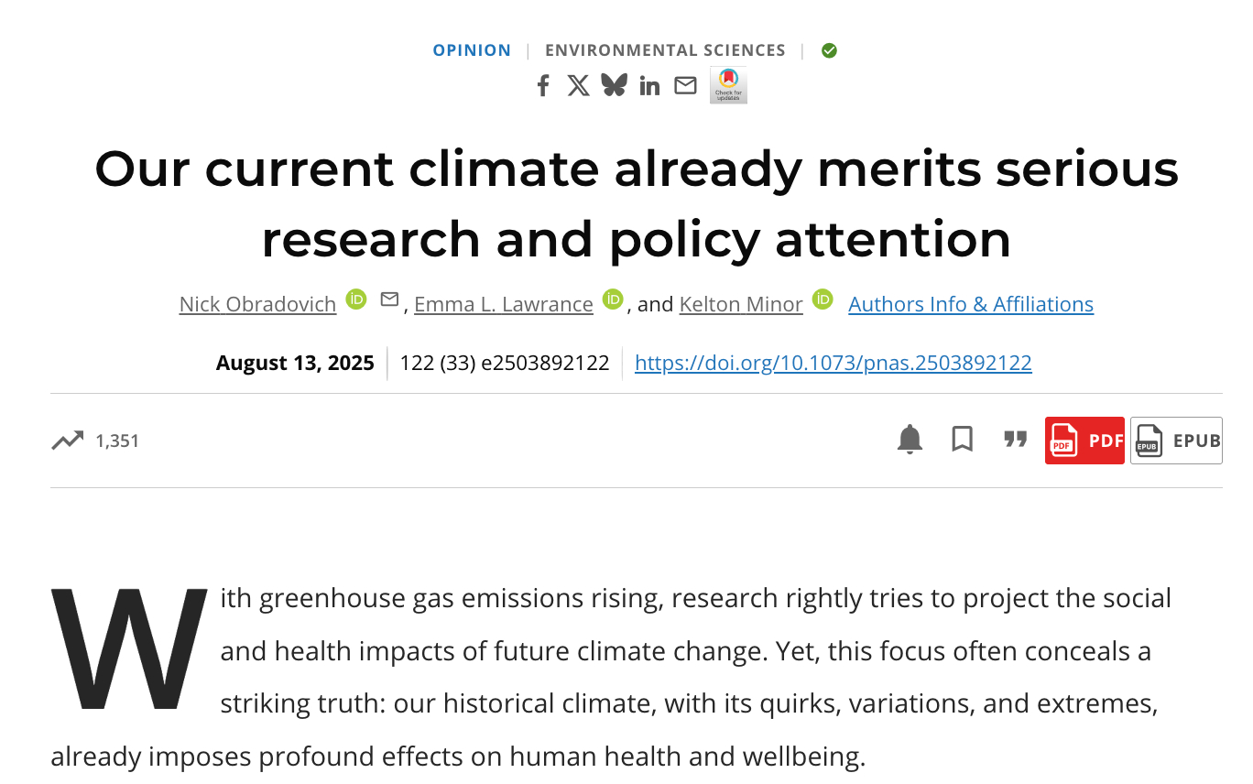Viewport: 1253px width, 784px height.
Task: Share article via email envelope icon
Action: (x=685, y=85)
